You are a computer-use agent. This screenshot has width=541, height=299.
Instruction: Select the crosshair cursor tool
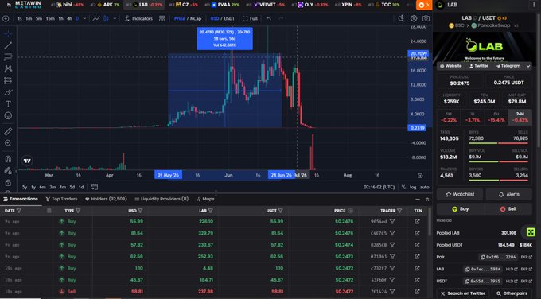[8, 33]
